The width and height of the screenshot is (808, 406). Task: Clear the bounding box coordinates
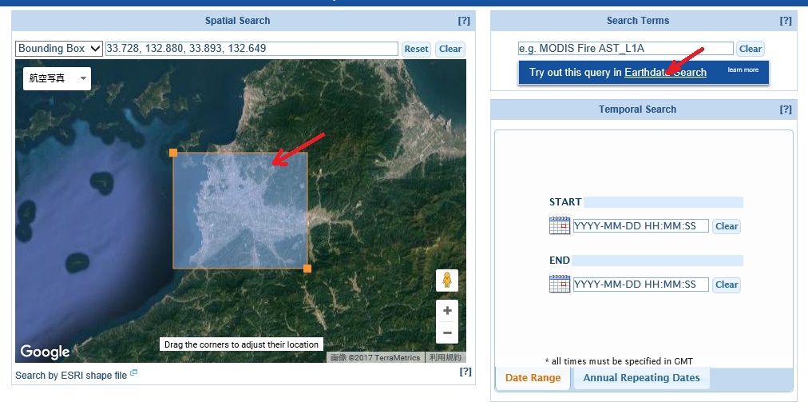pos(450,49)
